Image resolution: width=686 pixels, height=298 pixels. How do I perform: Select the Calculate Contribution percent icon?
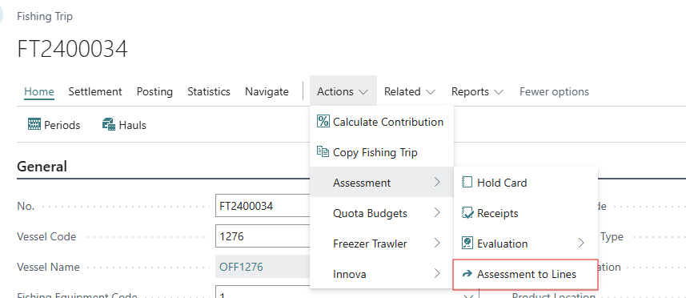323,122
